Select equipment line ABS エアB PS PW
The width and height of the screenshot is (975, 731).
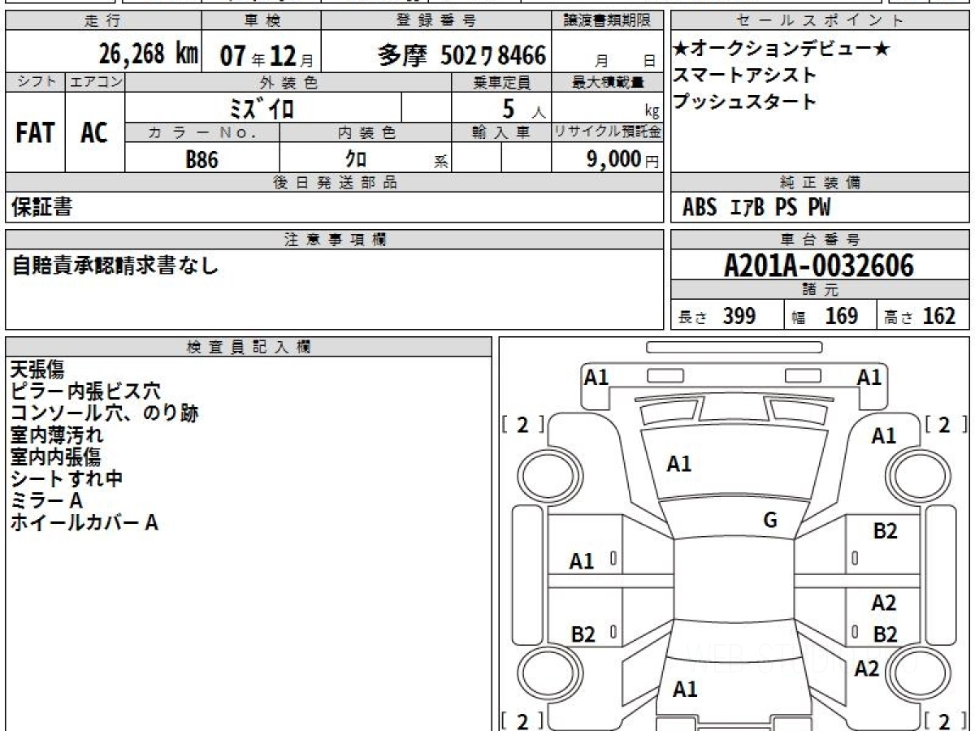point(756,208)
